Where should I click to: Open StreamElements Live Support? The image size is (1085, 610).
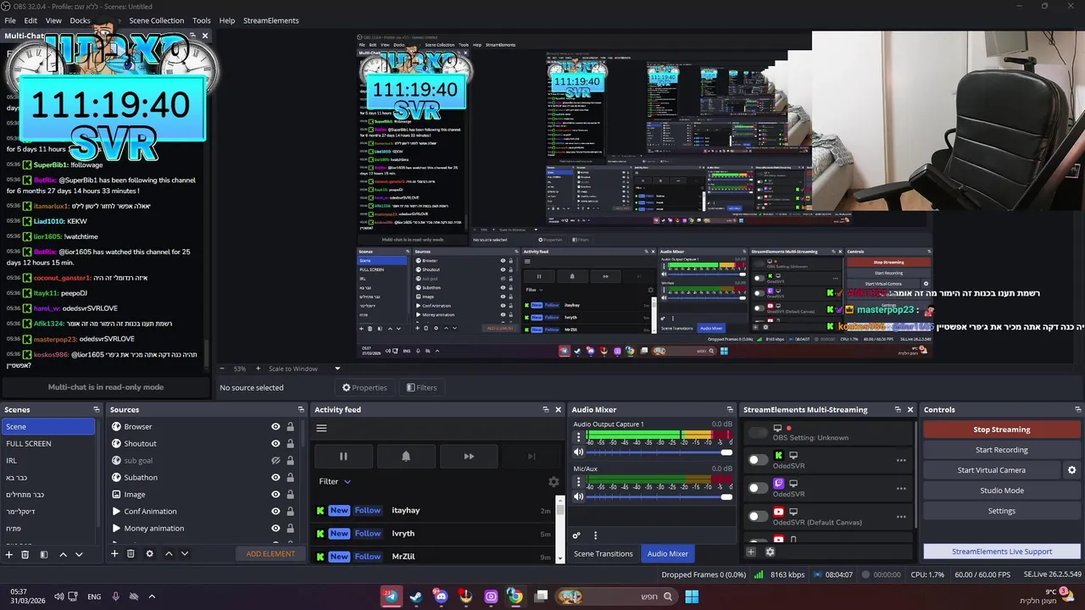coord(1002,552)
